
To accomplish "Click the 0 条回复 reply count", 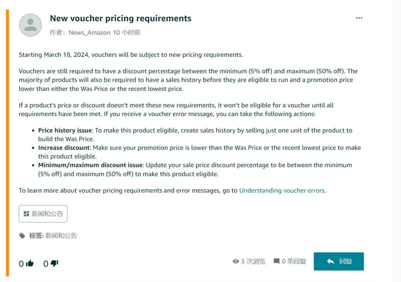I will tap(294, 261).
